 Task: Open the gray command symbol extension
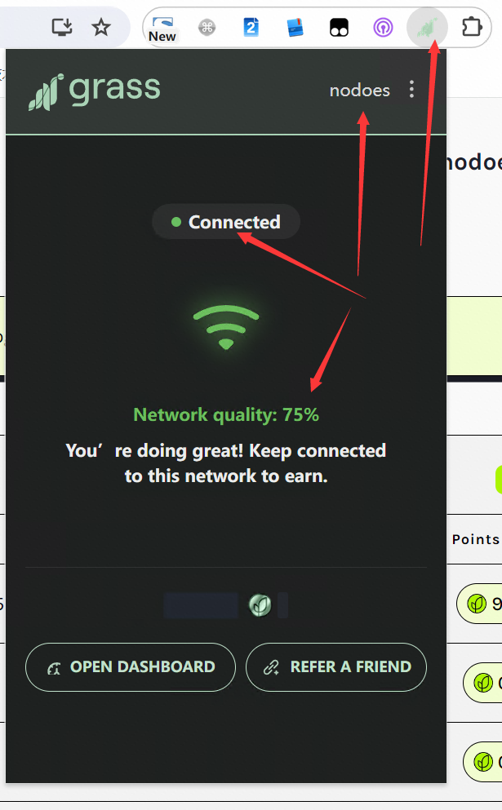(207, 28)
